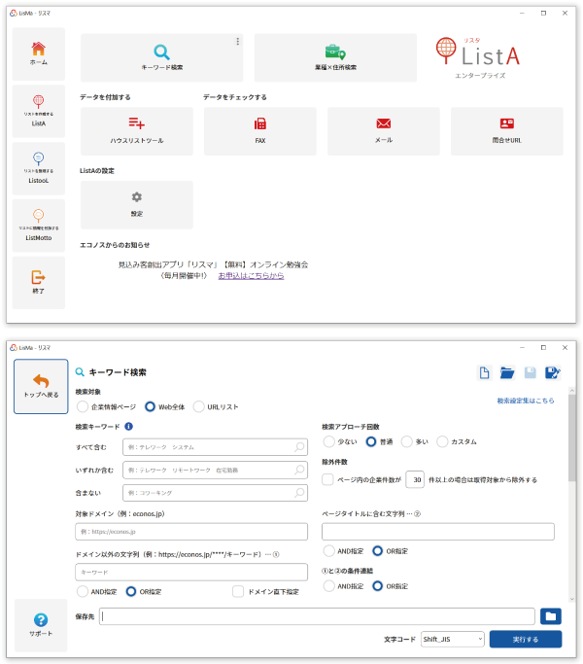Click the new file icon in keyword search
Image resolution: width=583 pixels, height=664 pixels.
[484, 373]
